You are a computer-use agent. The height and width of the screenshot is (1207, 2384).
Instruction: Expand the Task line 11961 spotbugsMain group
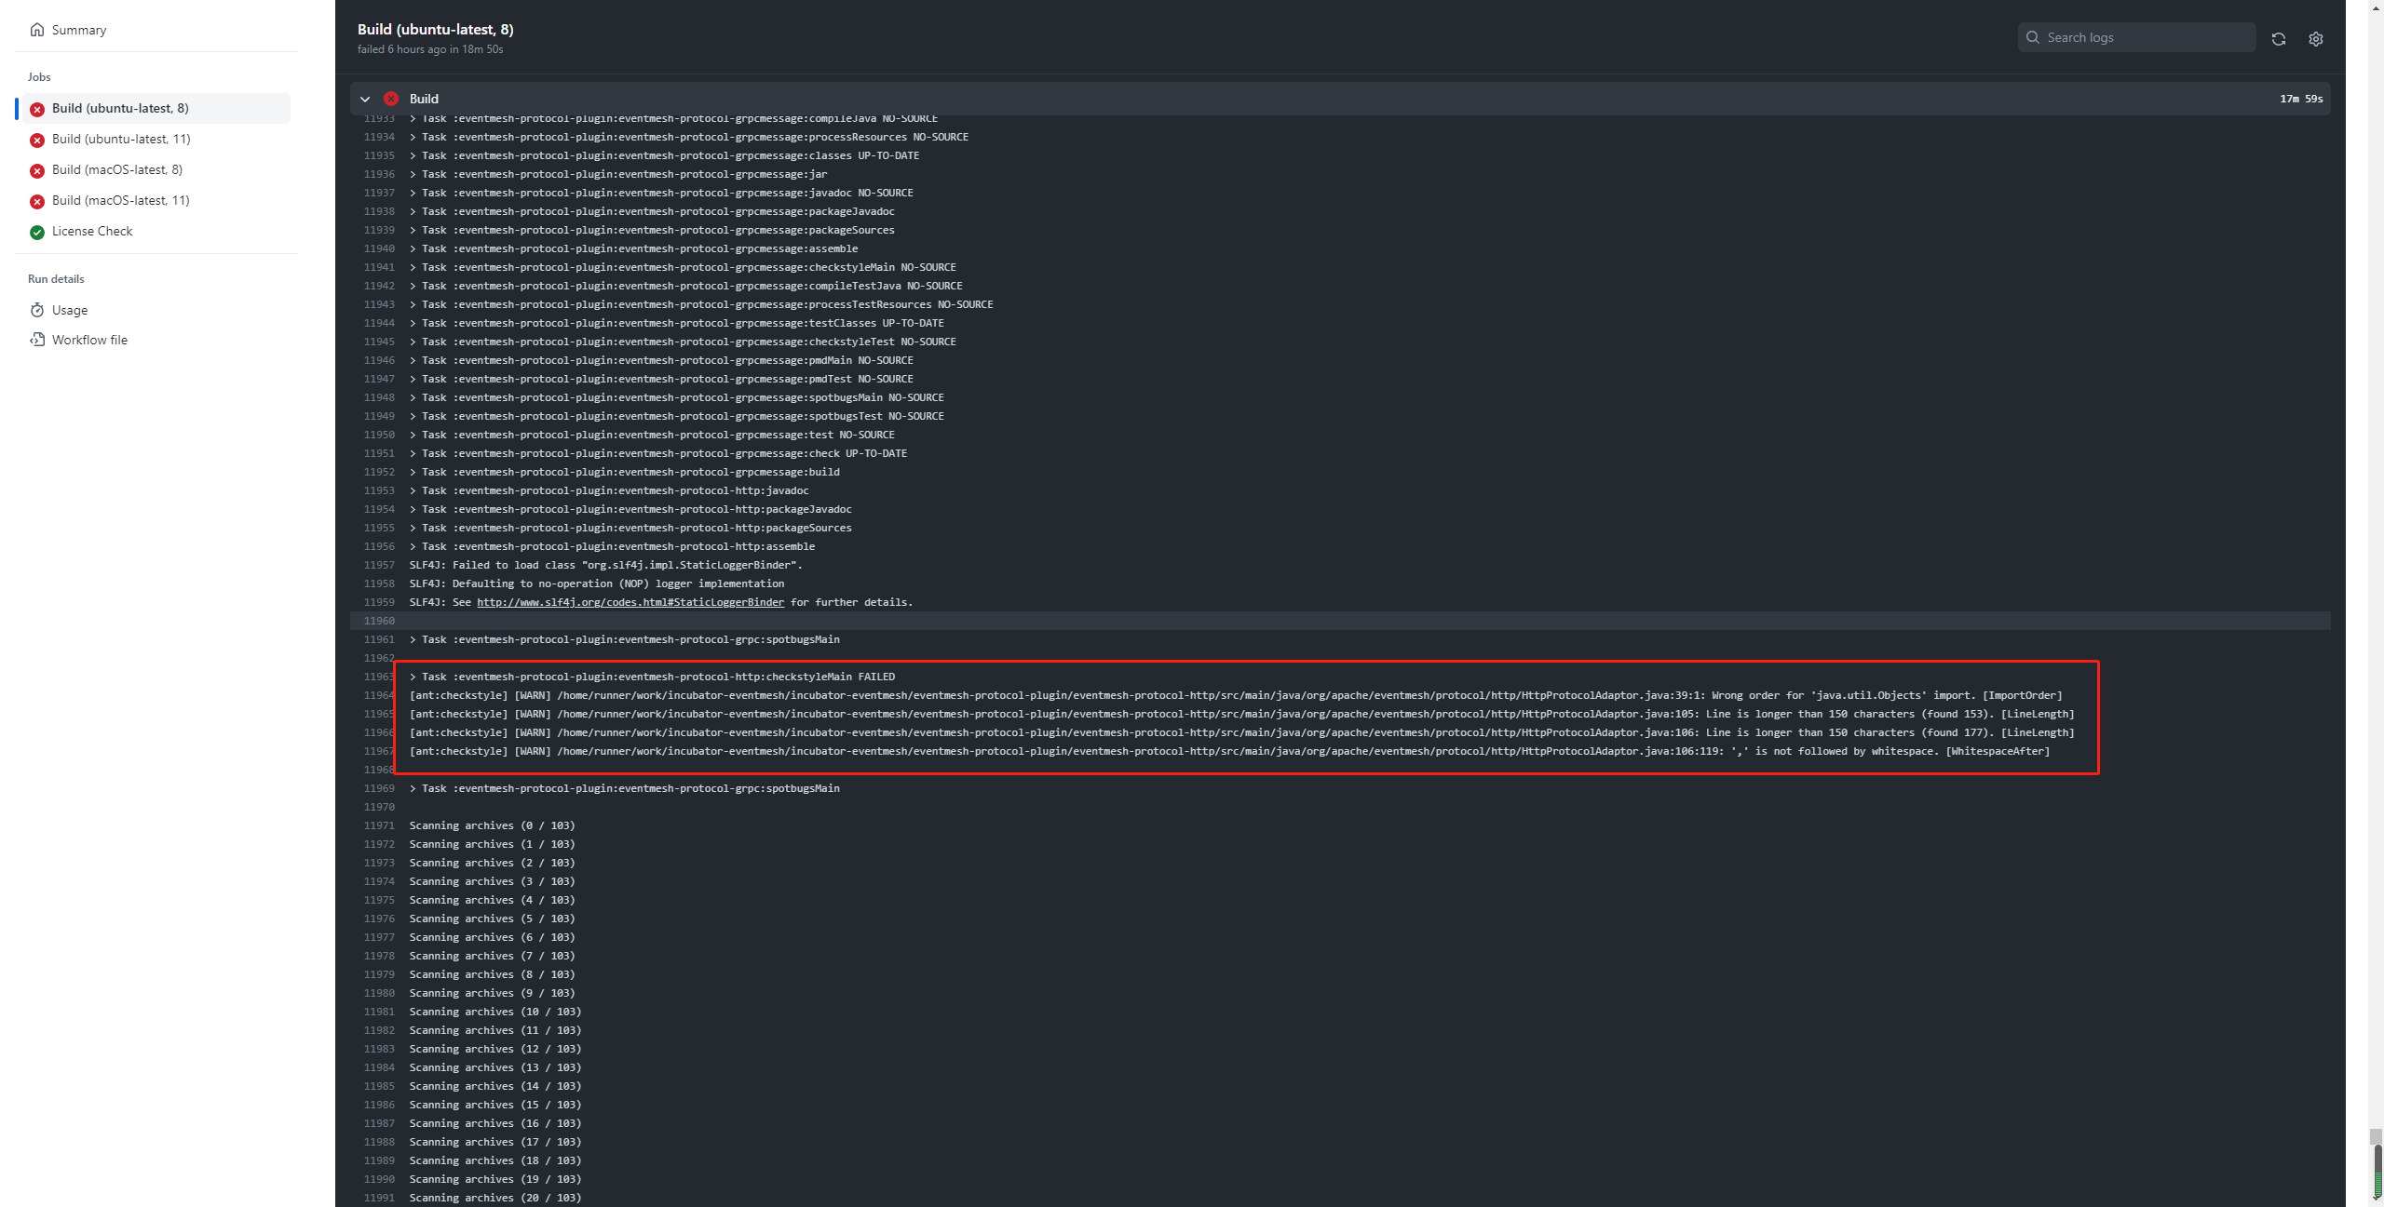[413, 639]
